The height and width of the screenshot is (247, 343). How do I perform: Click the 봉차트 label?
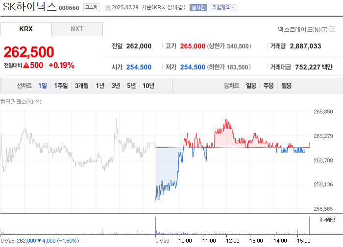point(231,86)
